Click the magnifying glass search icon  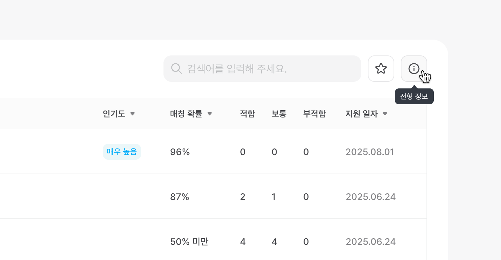[176, 69]
